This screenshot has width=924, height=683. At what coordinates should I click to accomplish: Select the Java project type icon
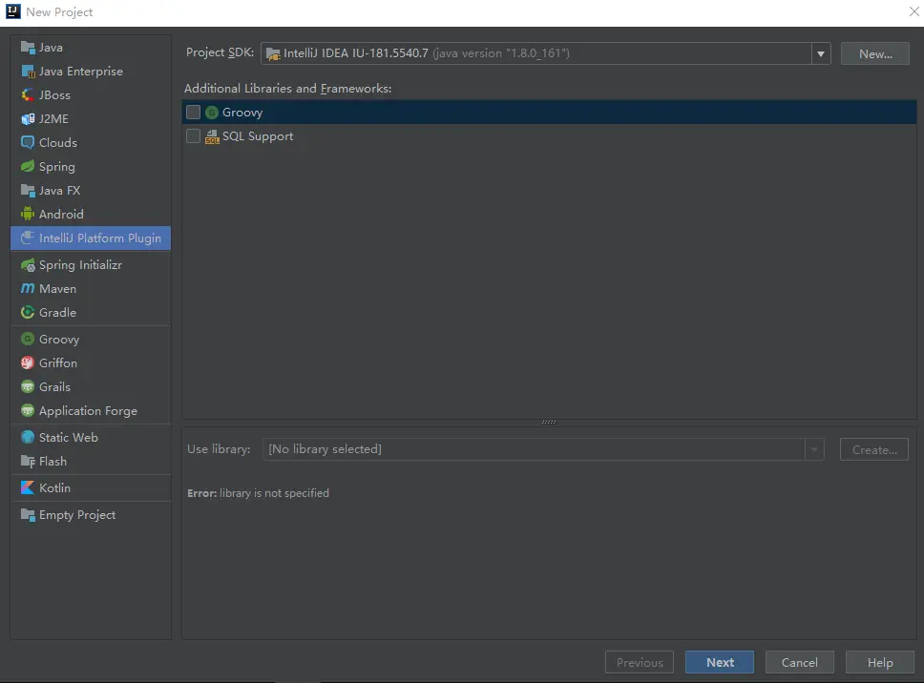coord(28,47)
